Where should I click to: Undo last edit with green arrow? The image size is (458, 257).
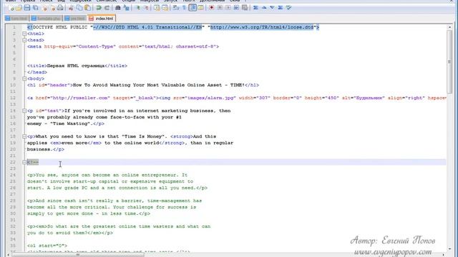tap(99, 8)
